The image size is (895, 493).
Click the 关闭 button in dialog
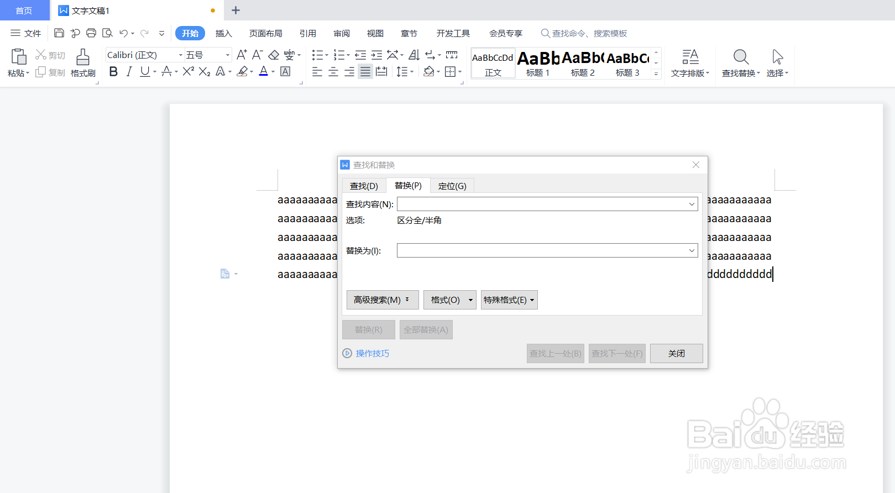coord(677,353)
